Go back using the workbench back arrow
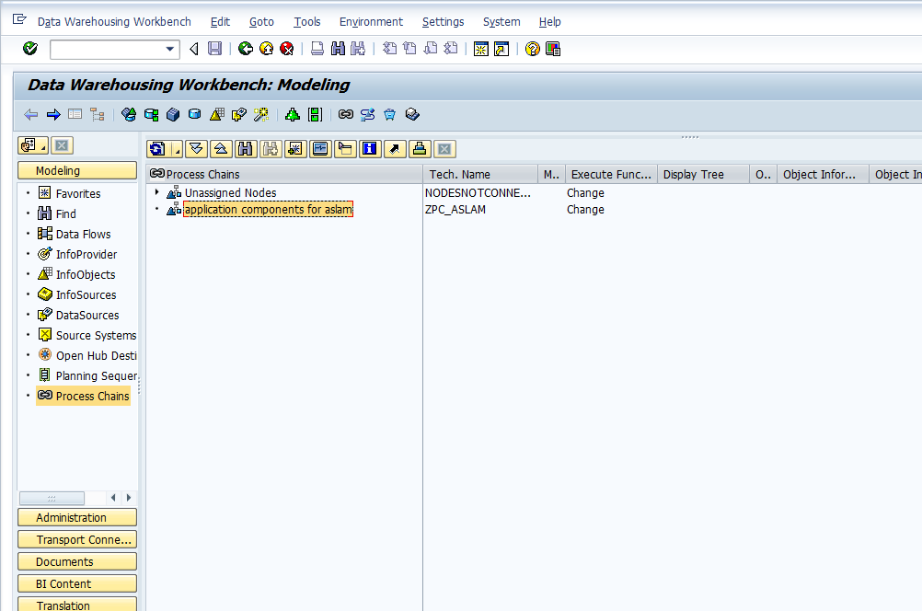This screenshot has width=922, height=611. pyautogui.click(x=30, y=114)
